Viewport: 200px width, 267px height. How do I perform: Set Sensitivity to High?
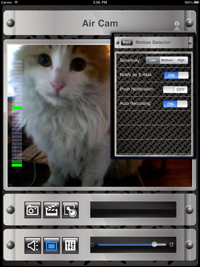181,60
